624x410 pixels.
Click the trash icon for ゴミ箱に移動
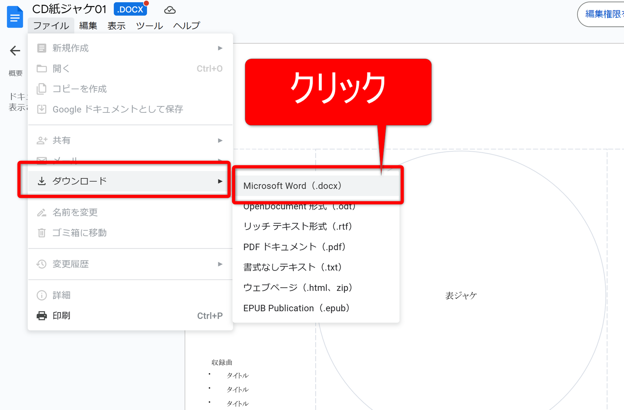(42, 233)
